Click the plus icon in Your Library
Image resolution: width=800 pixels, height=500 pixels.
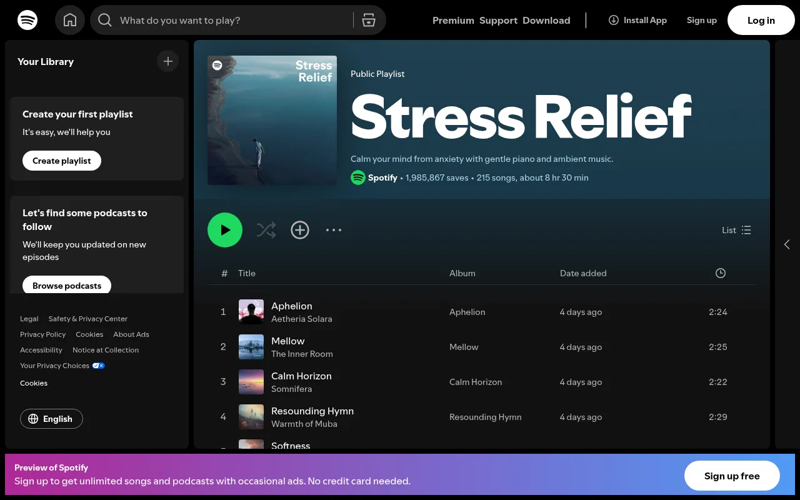pos(167,61)
